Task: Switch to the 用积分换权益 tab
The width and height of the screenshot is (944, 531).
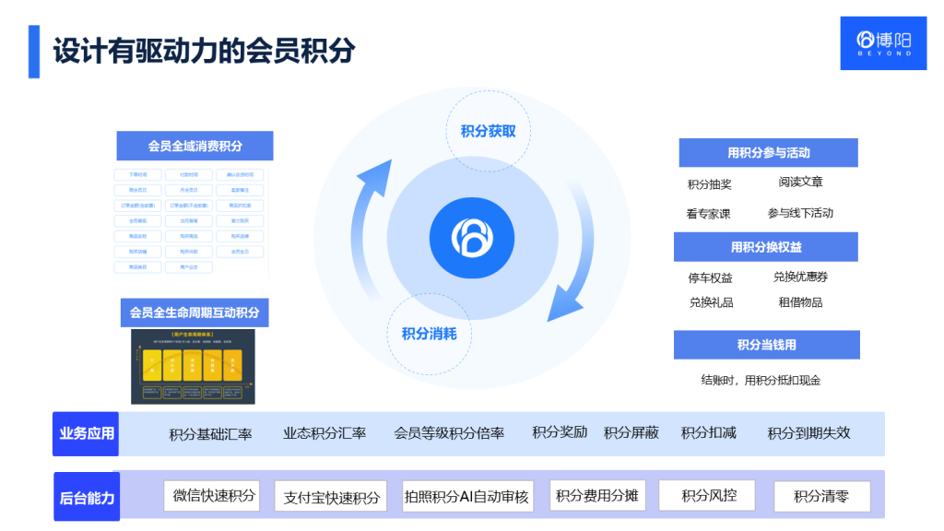Action: pos(768,246)
